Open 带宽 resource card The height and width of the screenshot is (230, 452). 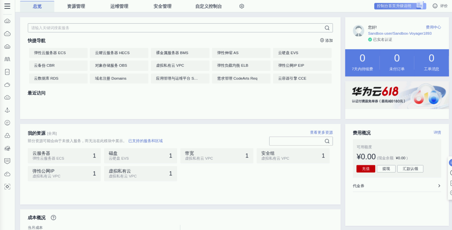pos(217,156)
